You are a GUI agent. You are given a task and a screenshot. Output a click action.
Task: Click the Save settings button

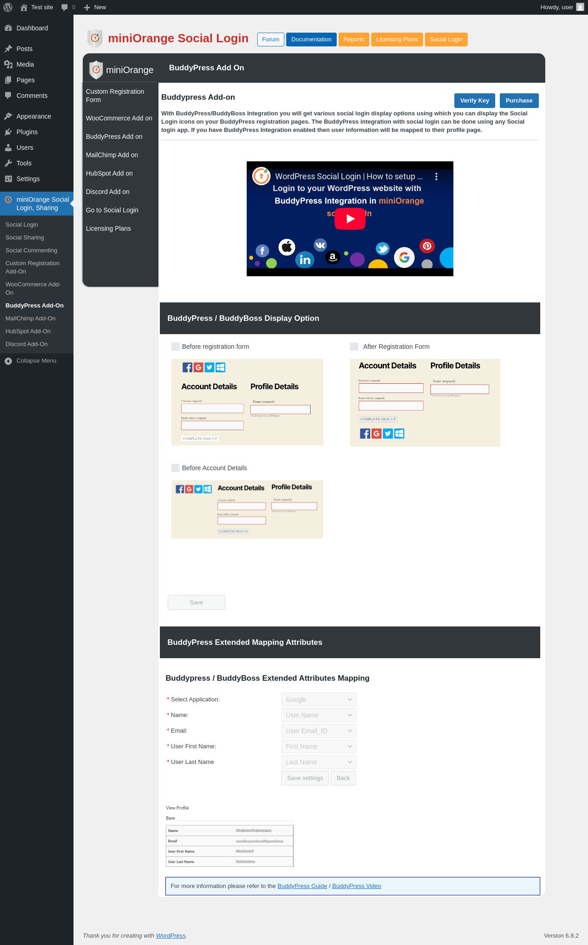pos(305,778)
